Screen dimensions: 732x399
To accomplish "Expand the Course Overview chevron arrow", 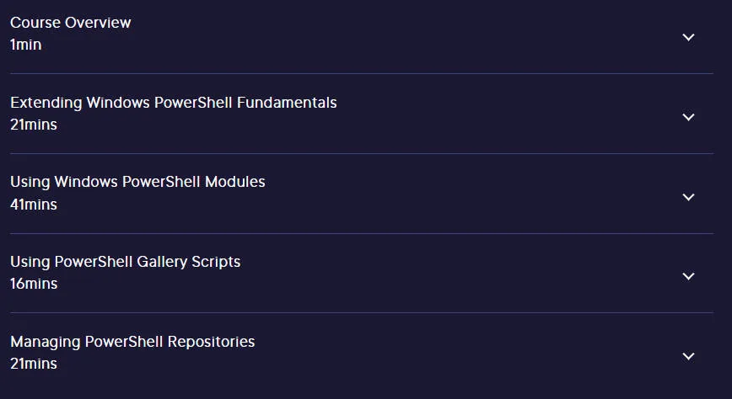I will click(689, 37).
